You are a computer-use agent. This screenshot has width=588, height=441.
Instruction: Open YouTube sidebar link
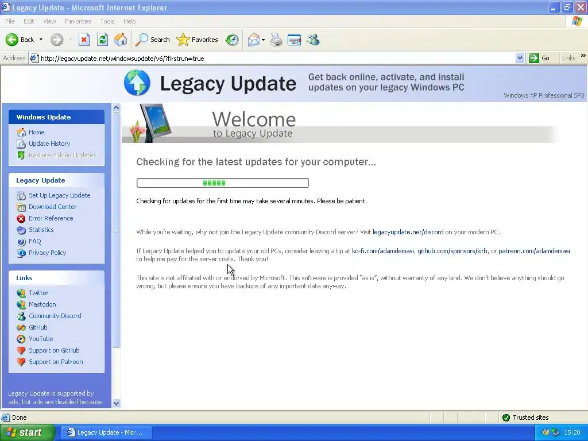(x=41, y=339)
